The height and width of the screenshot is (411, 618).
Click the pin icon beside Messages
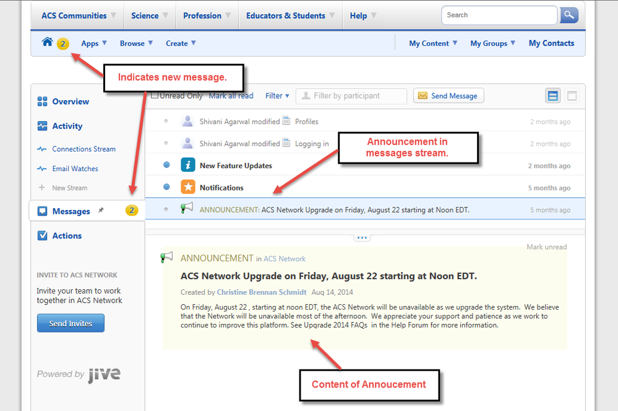[101, 211]
